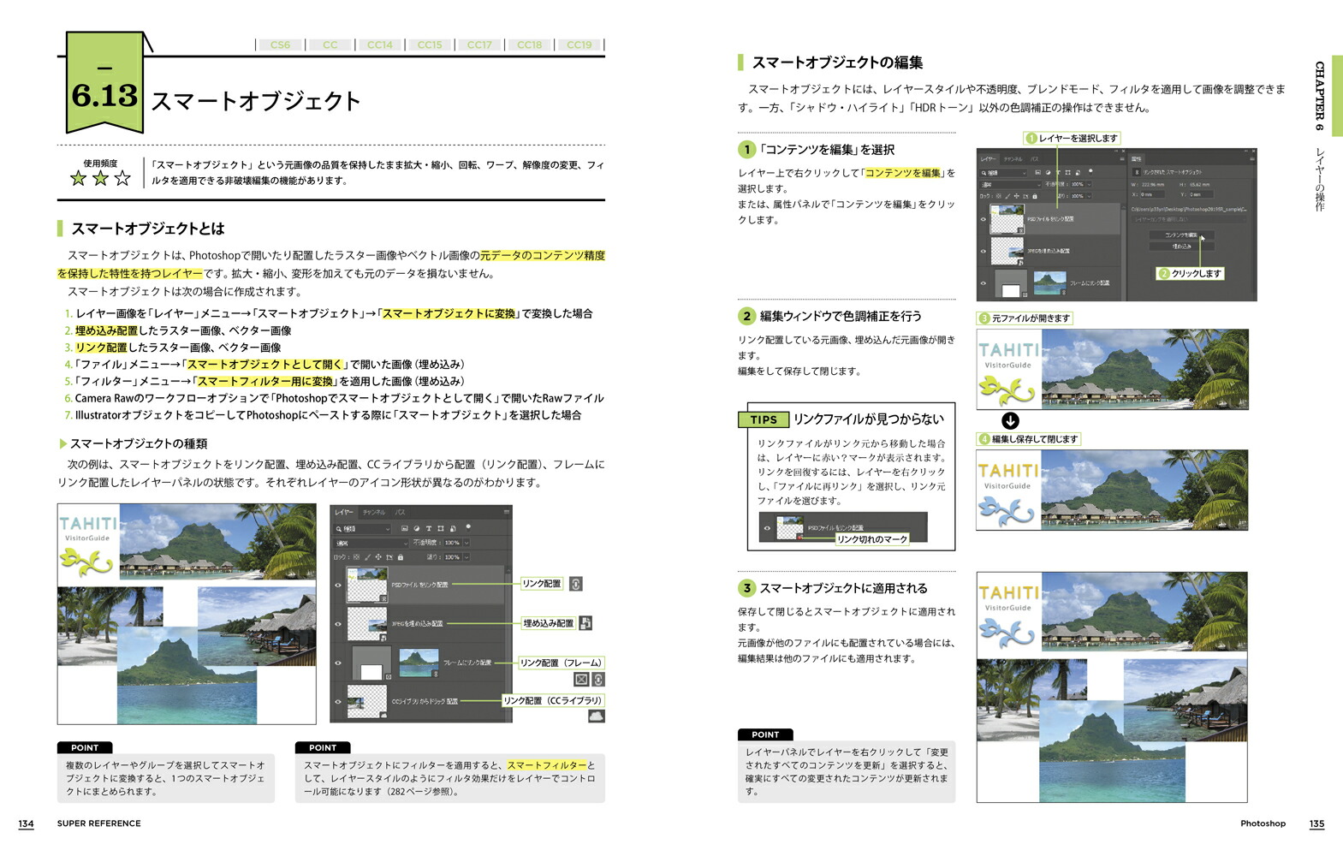This screenshot has height=856, width=1343.
Task: Open menu of Layers panel beside Properties
Action: [1122, 159]
